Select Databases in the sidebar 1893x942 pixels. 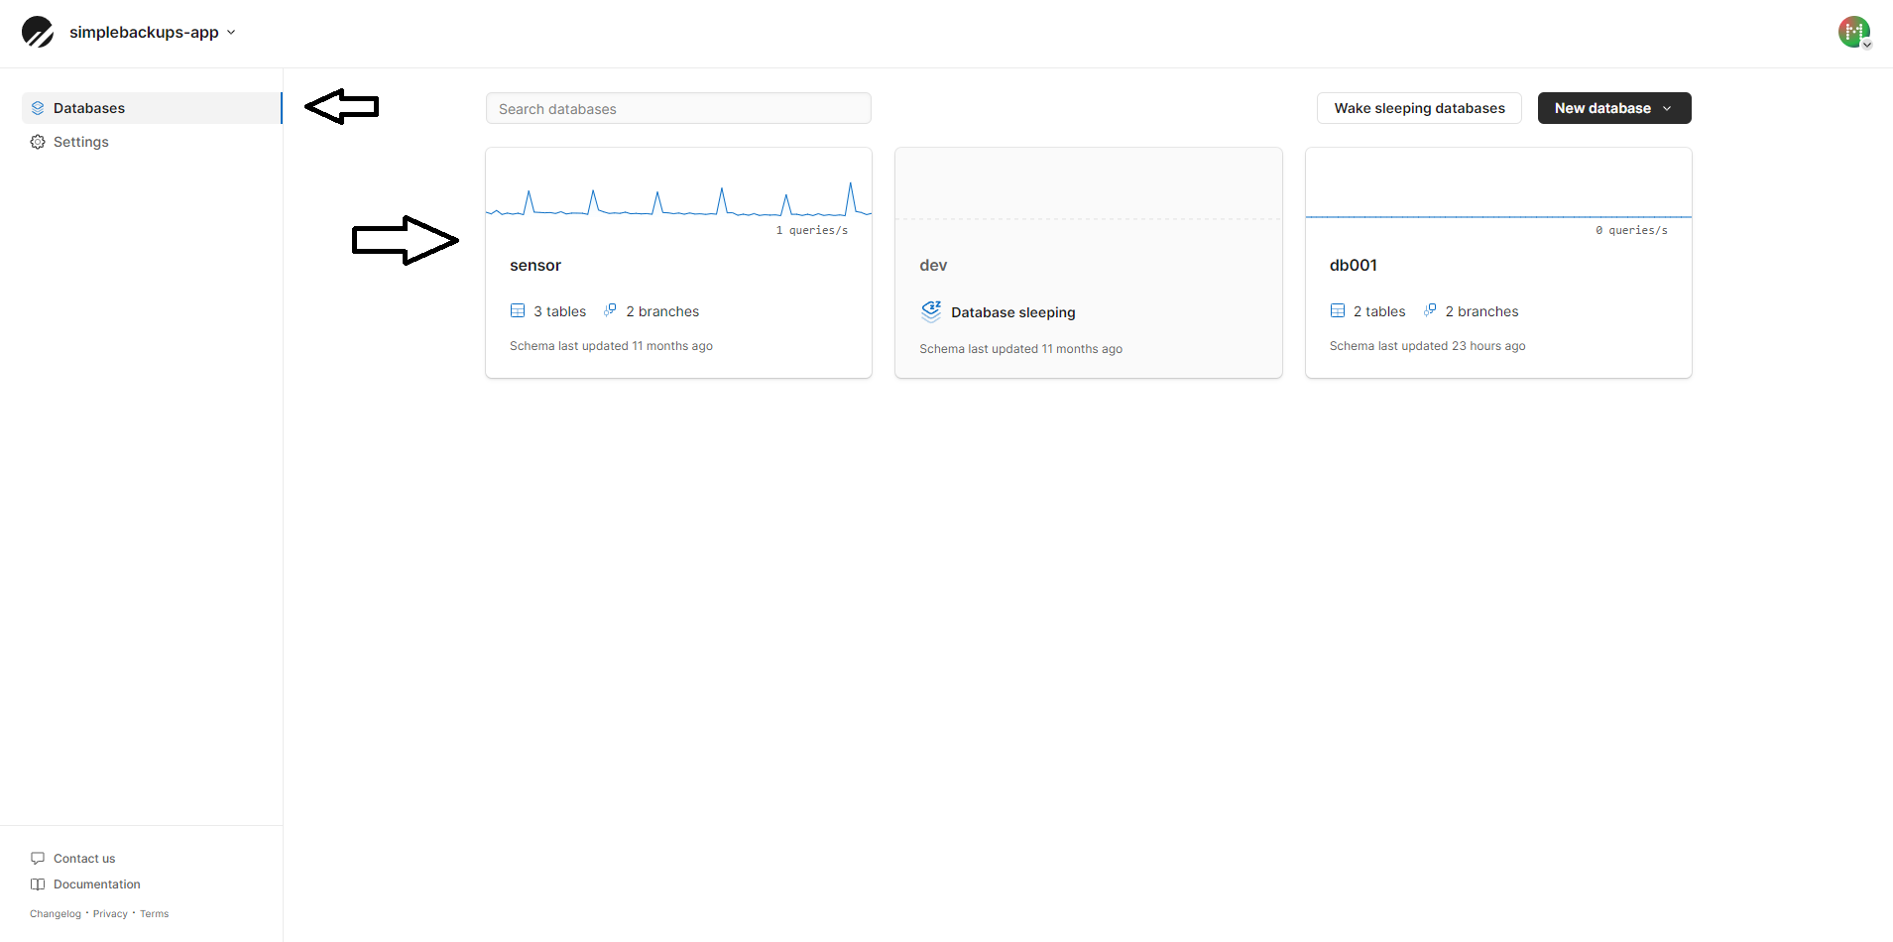click(x=89, y=108)
